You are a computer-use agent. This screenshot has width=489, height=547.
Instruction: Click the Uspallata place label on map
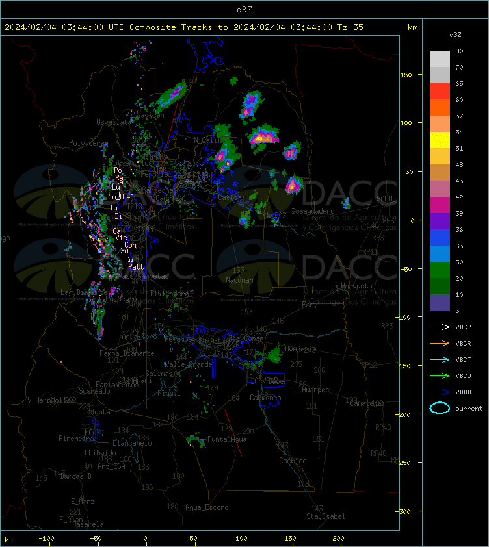pos(114,122)
